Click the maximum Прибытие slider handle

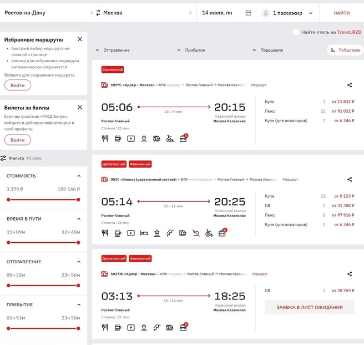tap(78, 328)
